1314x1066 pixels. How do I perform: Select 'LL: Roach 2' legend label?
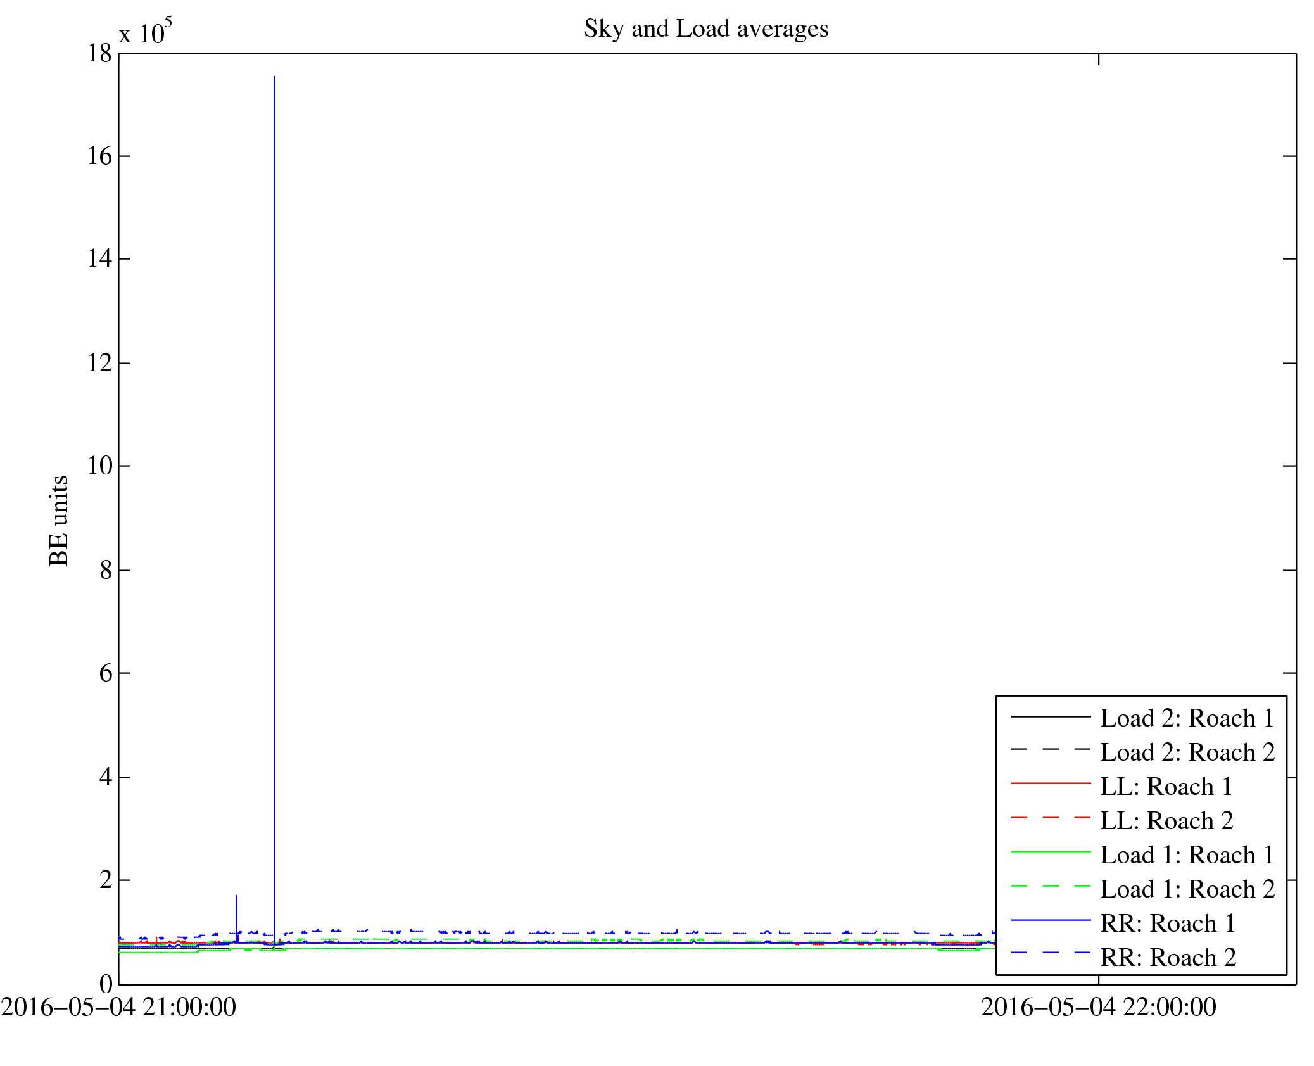tap(1166, 821)
